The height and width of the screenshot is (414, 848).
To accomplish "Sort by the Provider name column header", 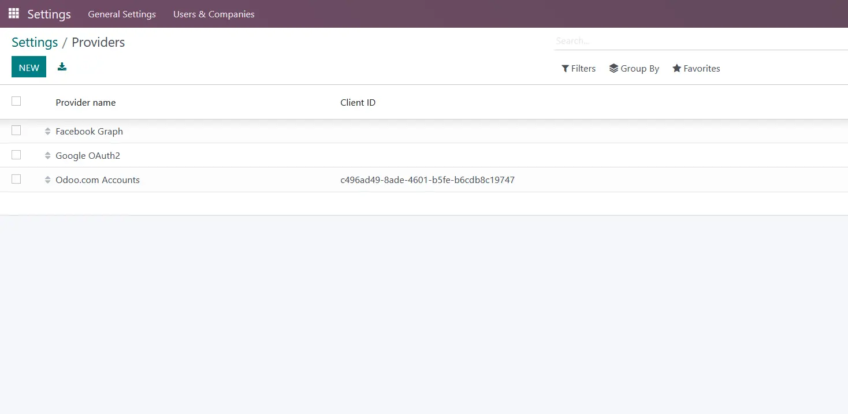I will tap(85, 102).
